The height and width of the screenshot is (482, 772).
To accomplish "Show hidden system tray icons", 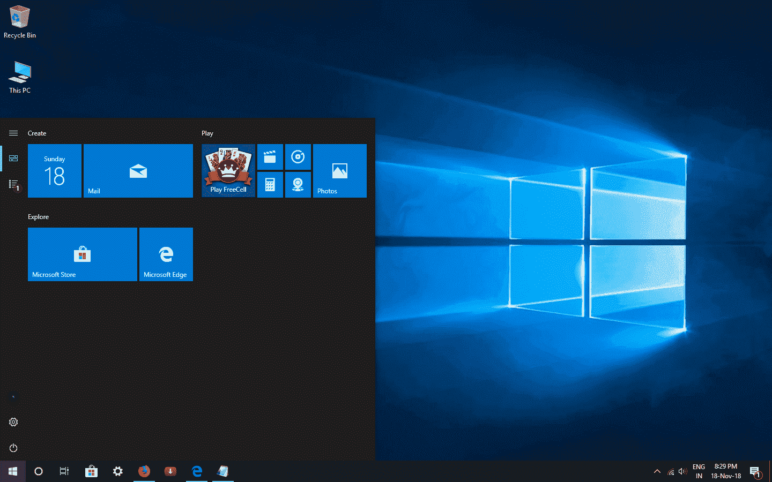I will point(657,471).
